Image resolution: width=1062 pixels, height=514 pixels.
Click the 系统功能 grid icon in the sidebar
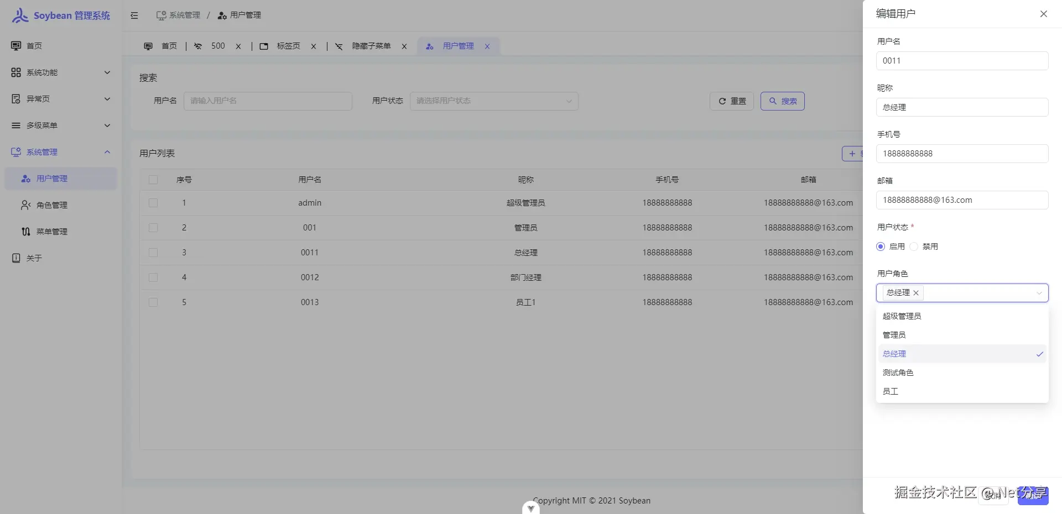pos(16,72)
